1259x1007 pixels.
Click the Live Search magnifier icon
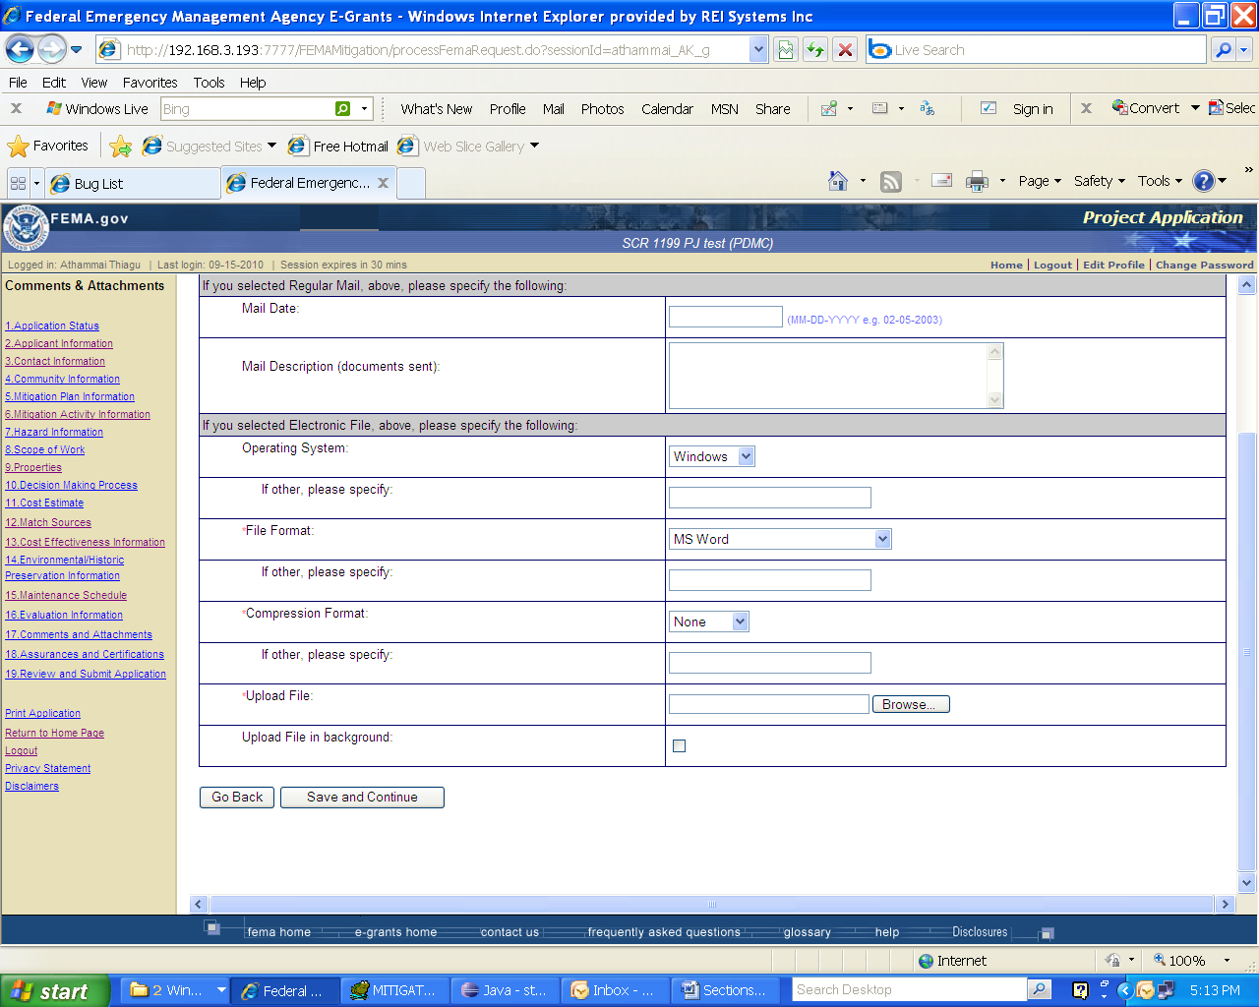click(1223, 49)
